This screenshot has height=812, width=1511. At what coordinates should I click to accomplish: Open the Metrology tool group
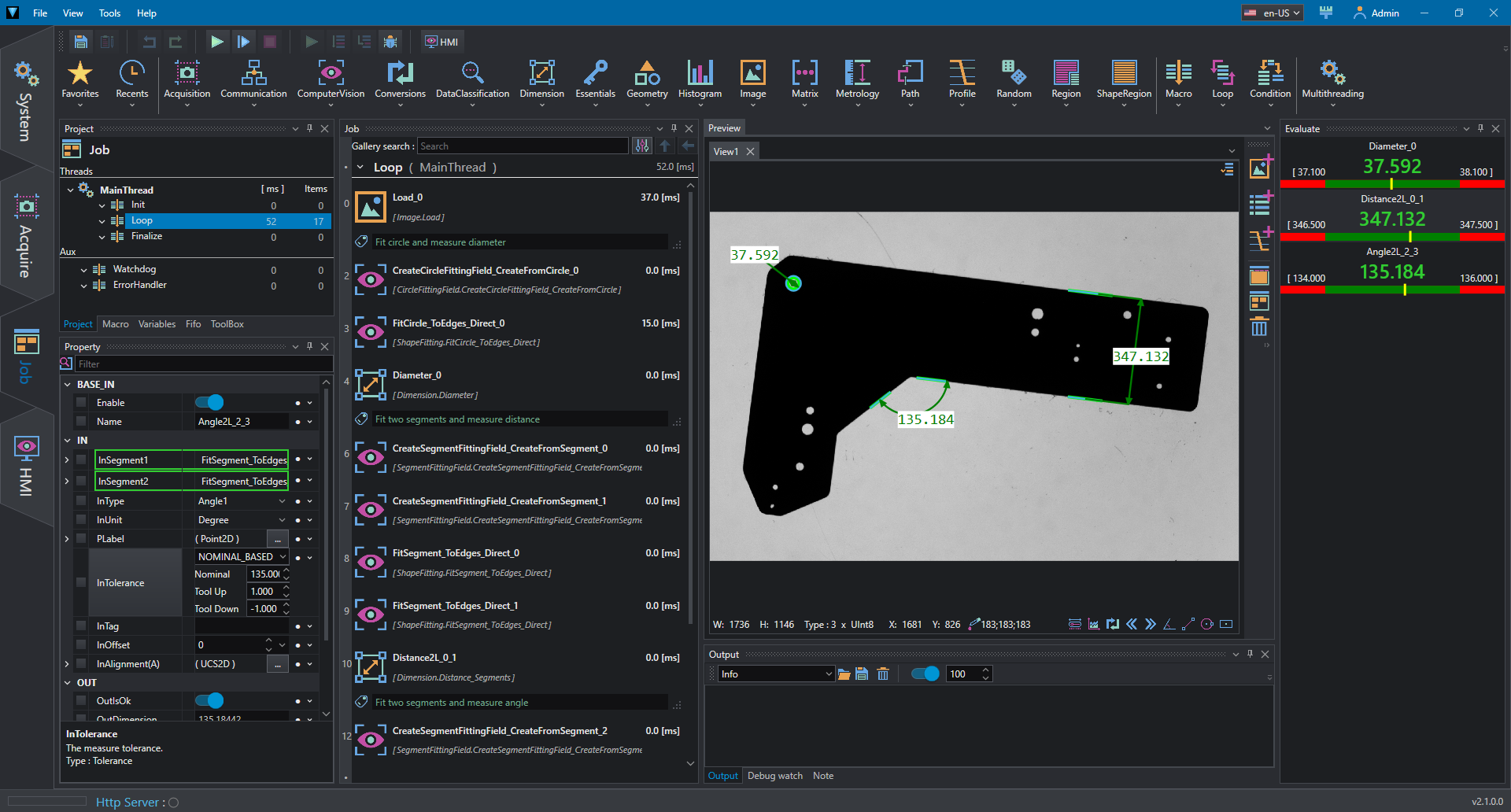click(857, 79)
